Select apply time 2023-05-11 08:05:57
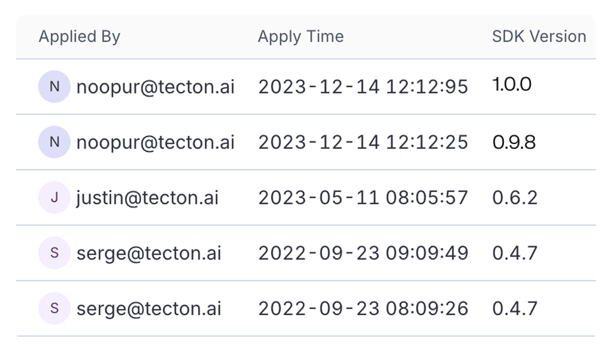The image size is (612, 357). click(363, 198)
